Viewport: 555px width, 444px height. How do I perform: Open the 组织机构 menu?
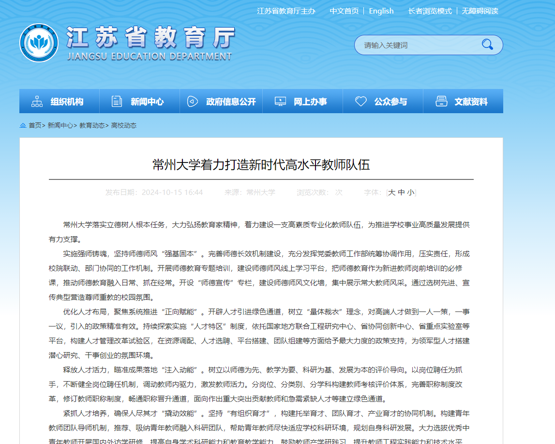[x=60, y=101]
